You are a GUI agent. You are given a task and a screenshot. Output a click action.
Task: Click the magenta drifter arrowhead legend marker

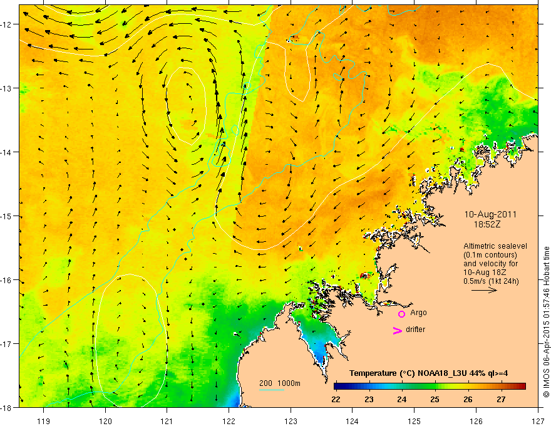pos(397,330)
